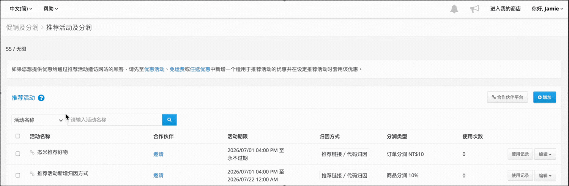Go to 进入我的商店

[x=505, y=9]
